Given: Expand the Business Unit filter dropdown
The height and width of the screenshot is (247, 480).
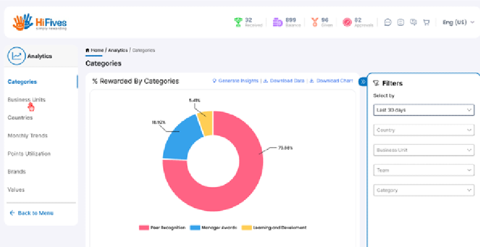Looking at the screenshot, I should (423, 150).
